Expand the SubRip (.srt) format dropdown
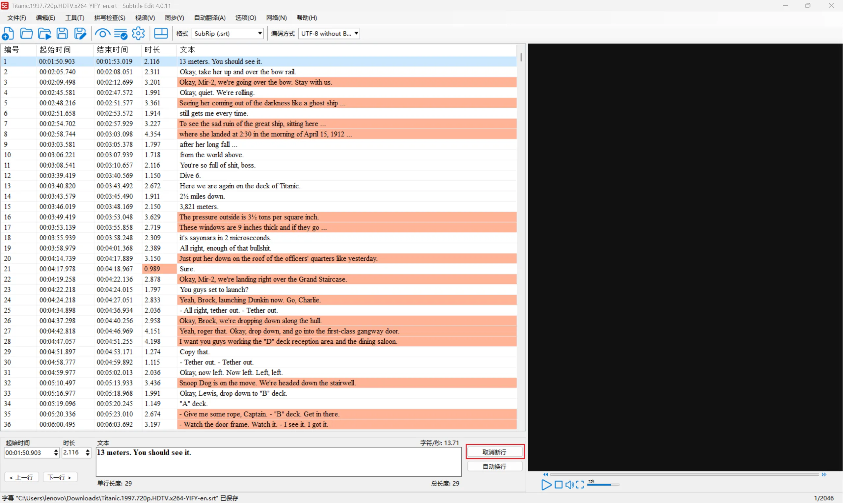843x503 pixels. 259,33
